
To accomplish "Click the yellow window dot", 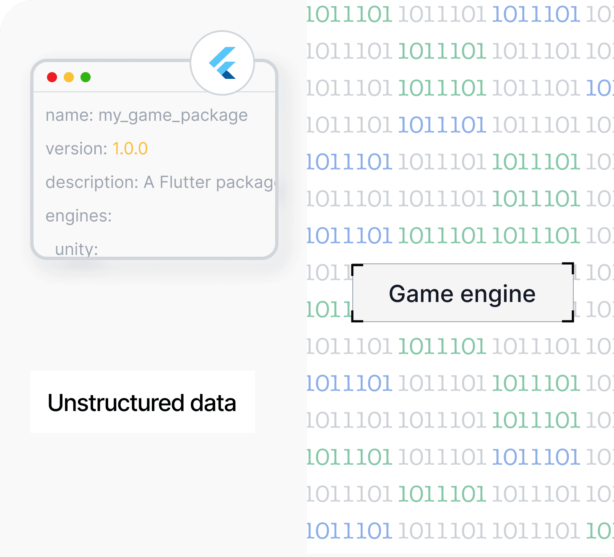I will click(69, 77).
